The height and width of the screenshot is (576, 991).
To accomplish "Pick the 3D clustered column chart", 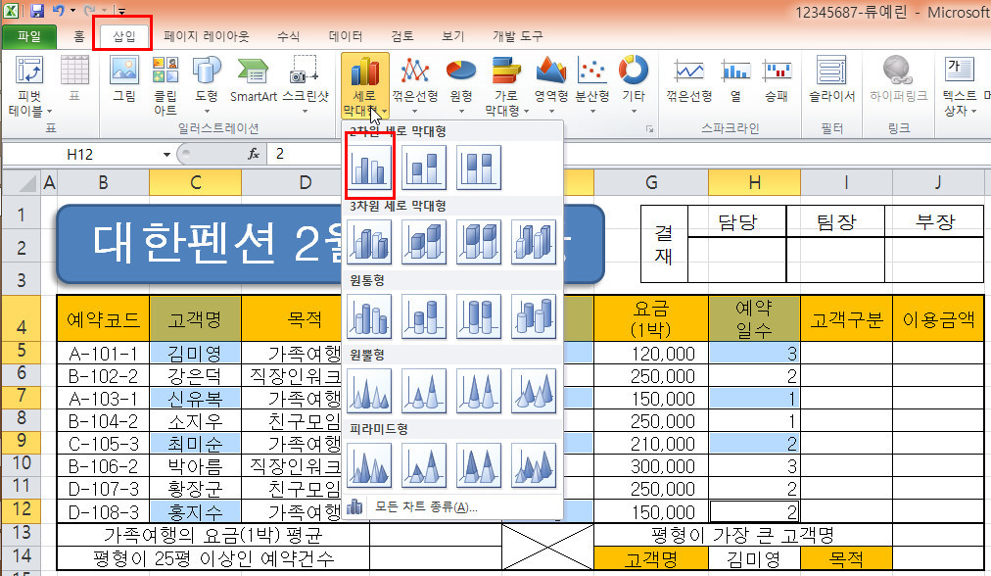I will [x=369, y=242].
